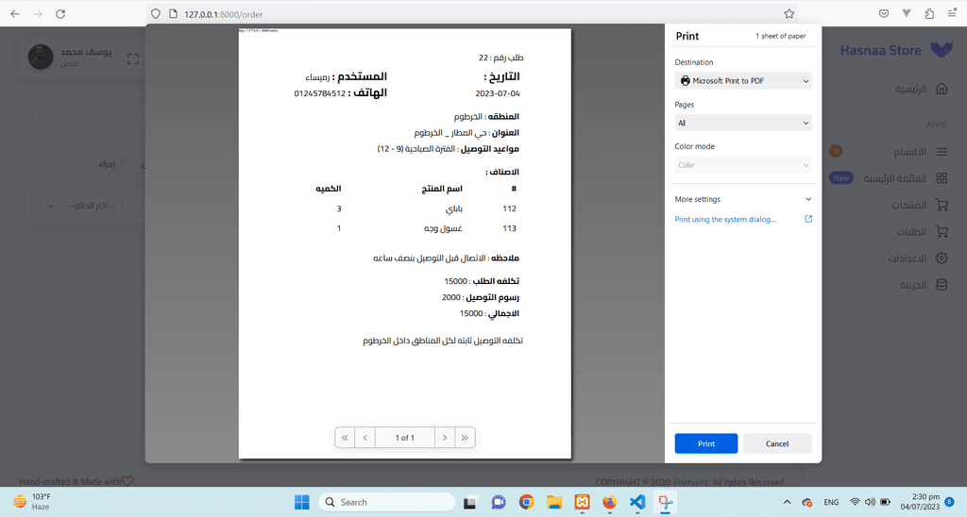Click the address bar URL 127.0.0.1:8000/order
This screenshot has height=517, width=967.
[x=224, y=14]
